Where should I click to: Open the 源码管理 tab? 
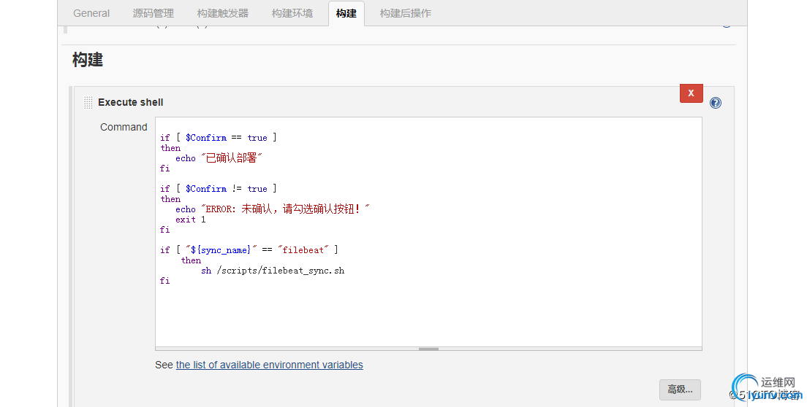pyautogui.click(x=154, y=13)
